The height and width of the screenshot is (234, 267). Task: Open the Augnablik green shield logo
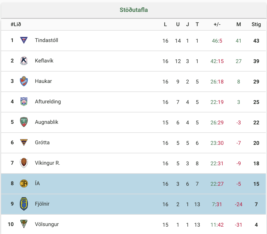[24, 122]
